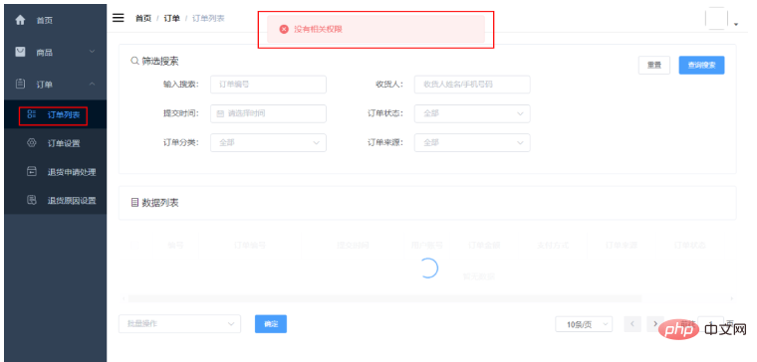
Task: Open the 订单状态 dropdown
Action: (472, 113)
